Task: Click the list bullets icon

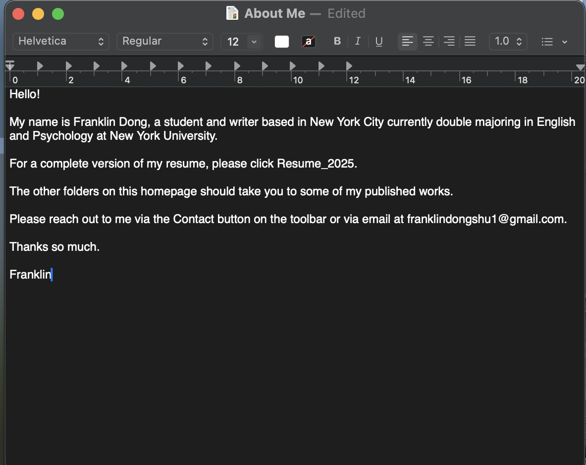Action: click(x=547, y=42)
